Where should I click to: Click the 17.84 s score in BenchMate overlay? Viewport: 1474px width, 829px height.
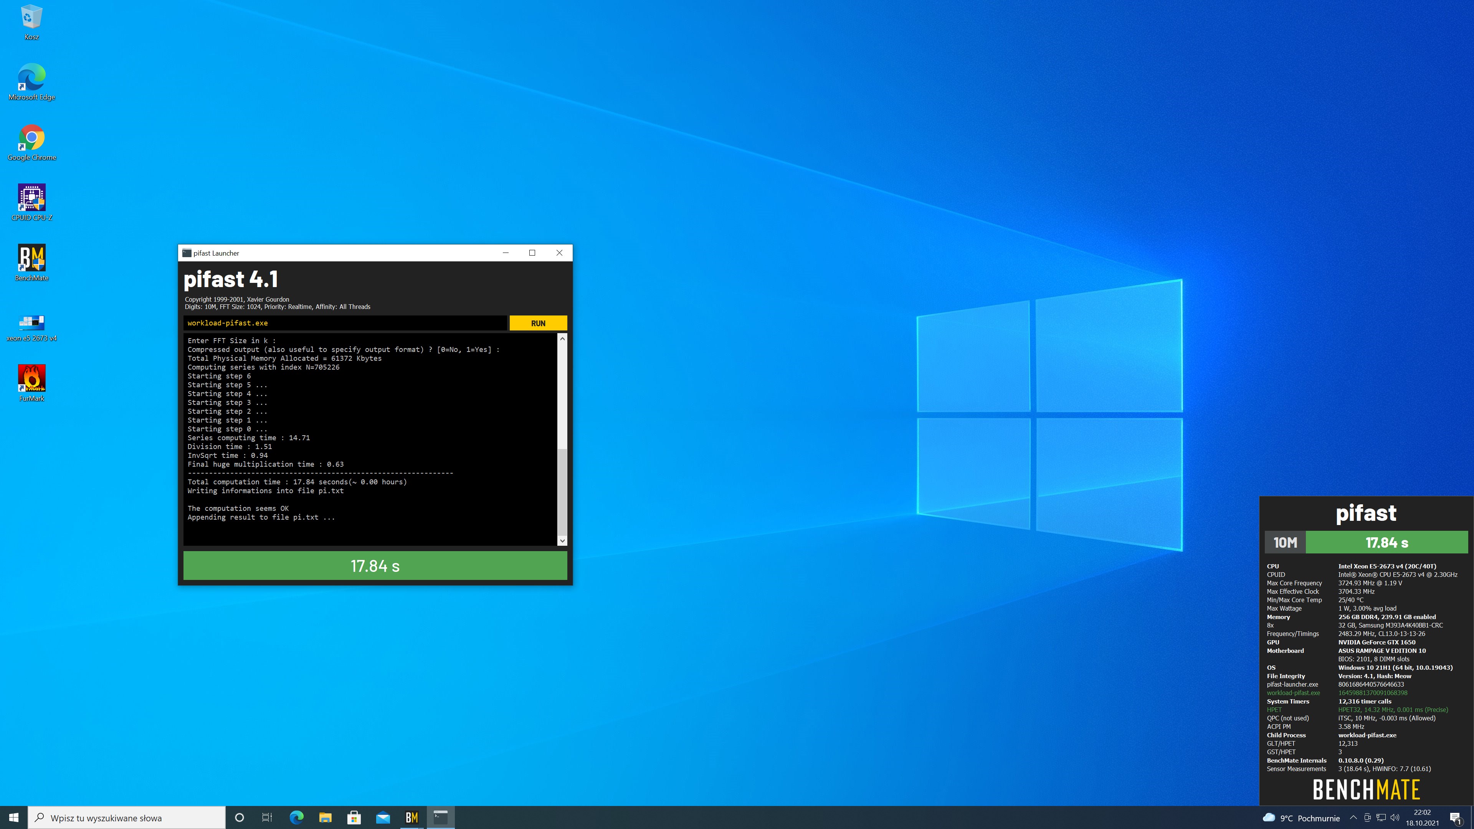coord(1387,542)
